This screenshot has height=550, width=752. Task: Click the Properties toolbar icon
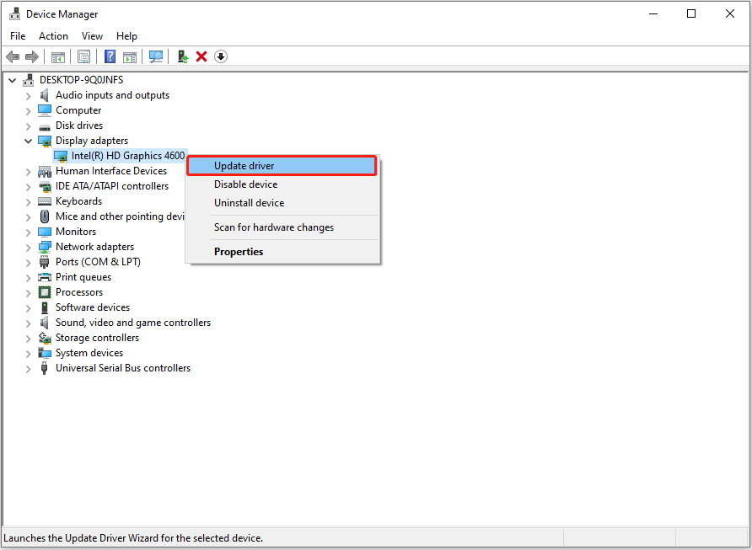tap(84, 57)
